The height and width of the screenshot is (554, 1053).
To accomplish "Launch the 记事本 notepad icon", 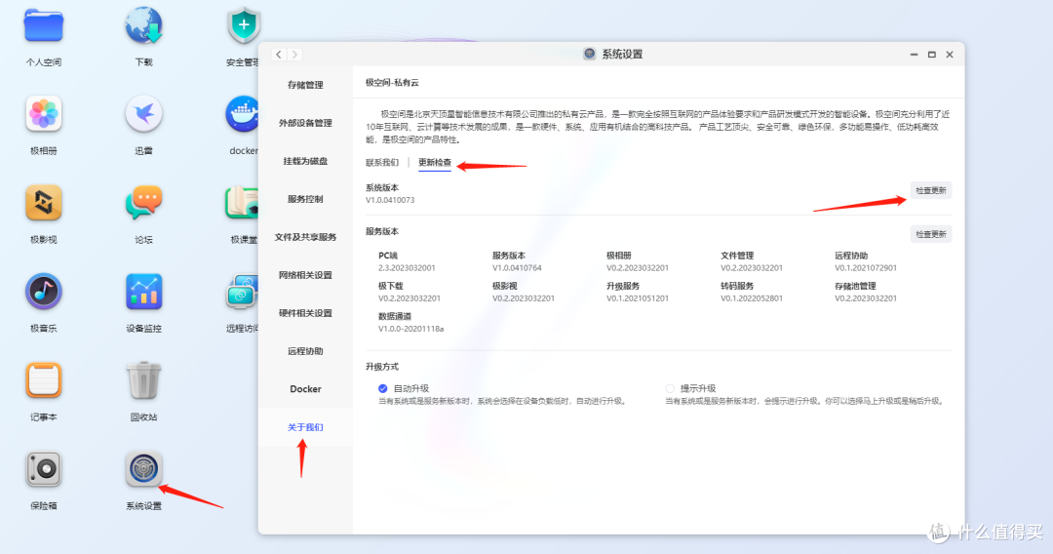I will point(44,380).
